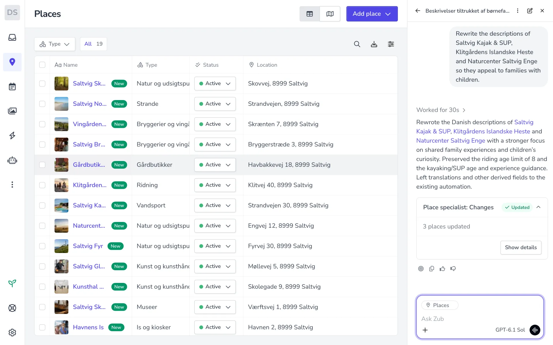This screenshot has width=553, height=345.
Task: Check the box for Saltvig No... Strande row
Action: (x=42, y=104)
